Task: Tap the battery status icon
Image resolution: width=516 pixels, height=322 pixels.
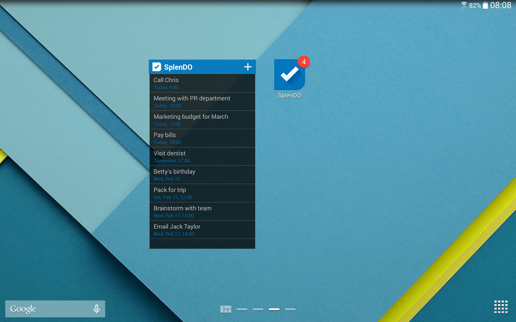Action: pos(485,5)
